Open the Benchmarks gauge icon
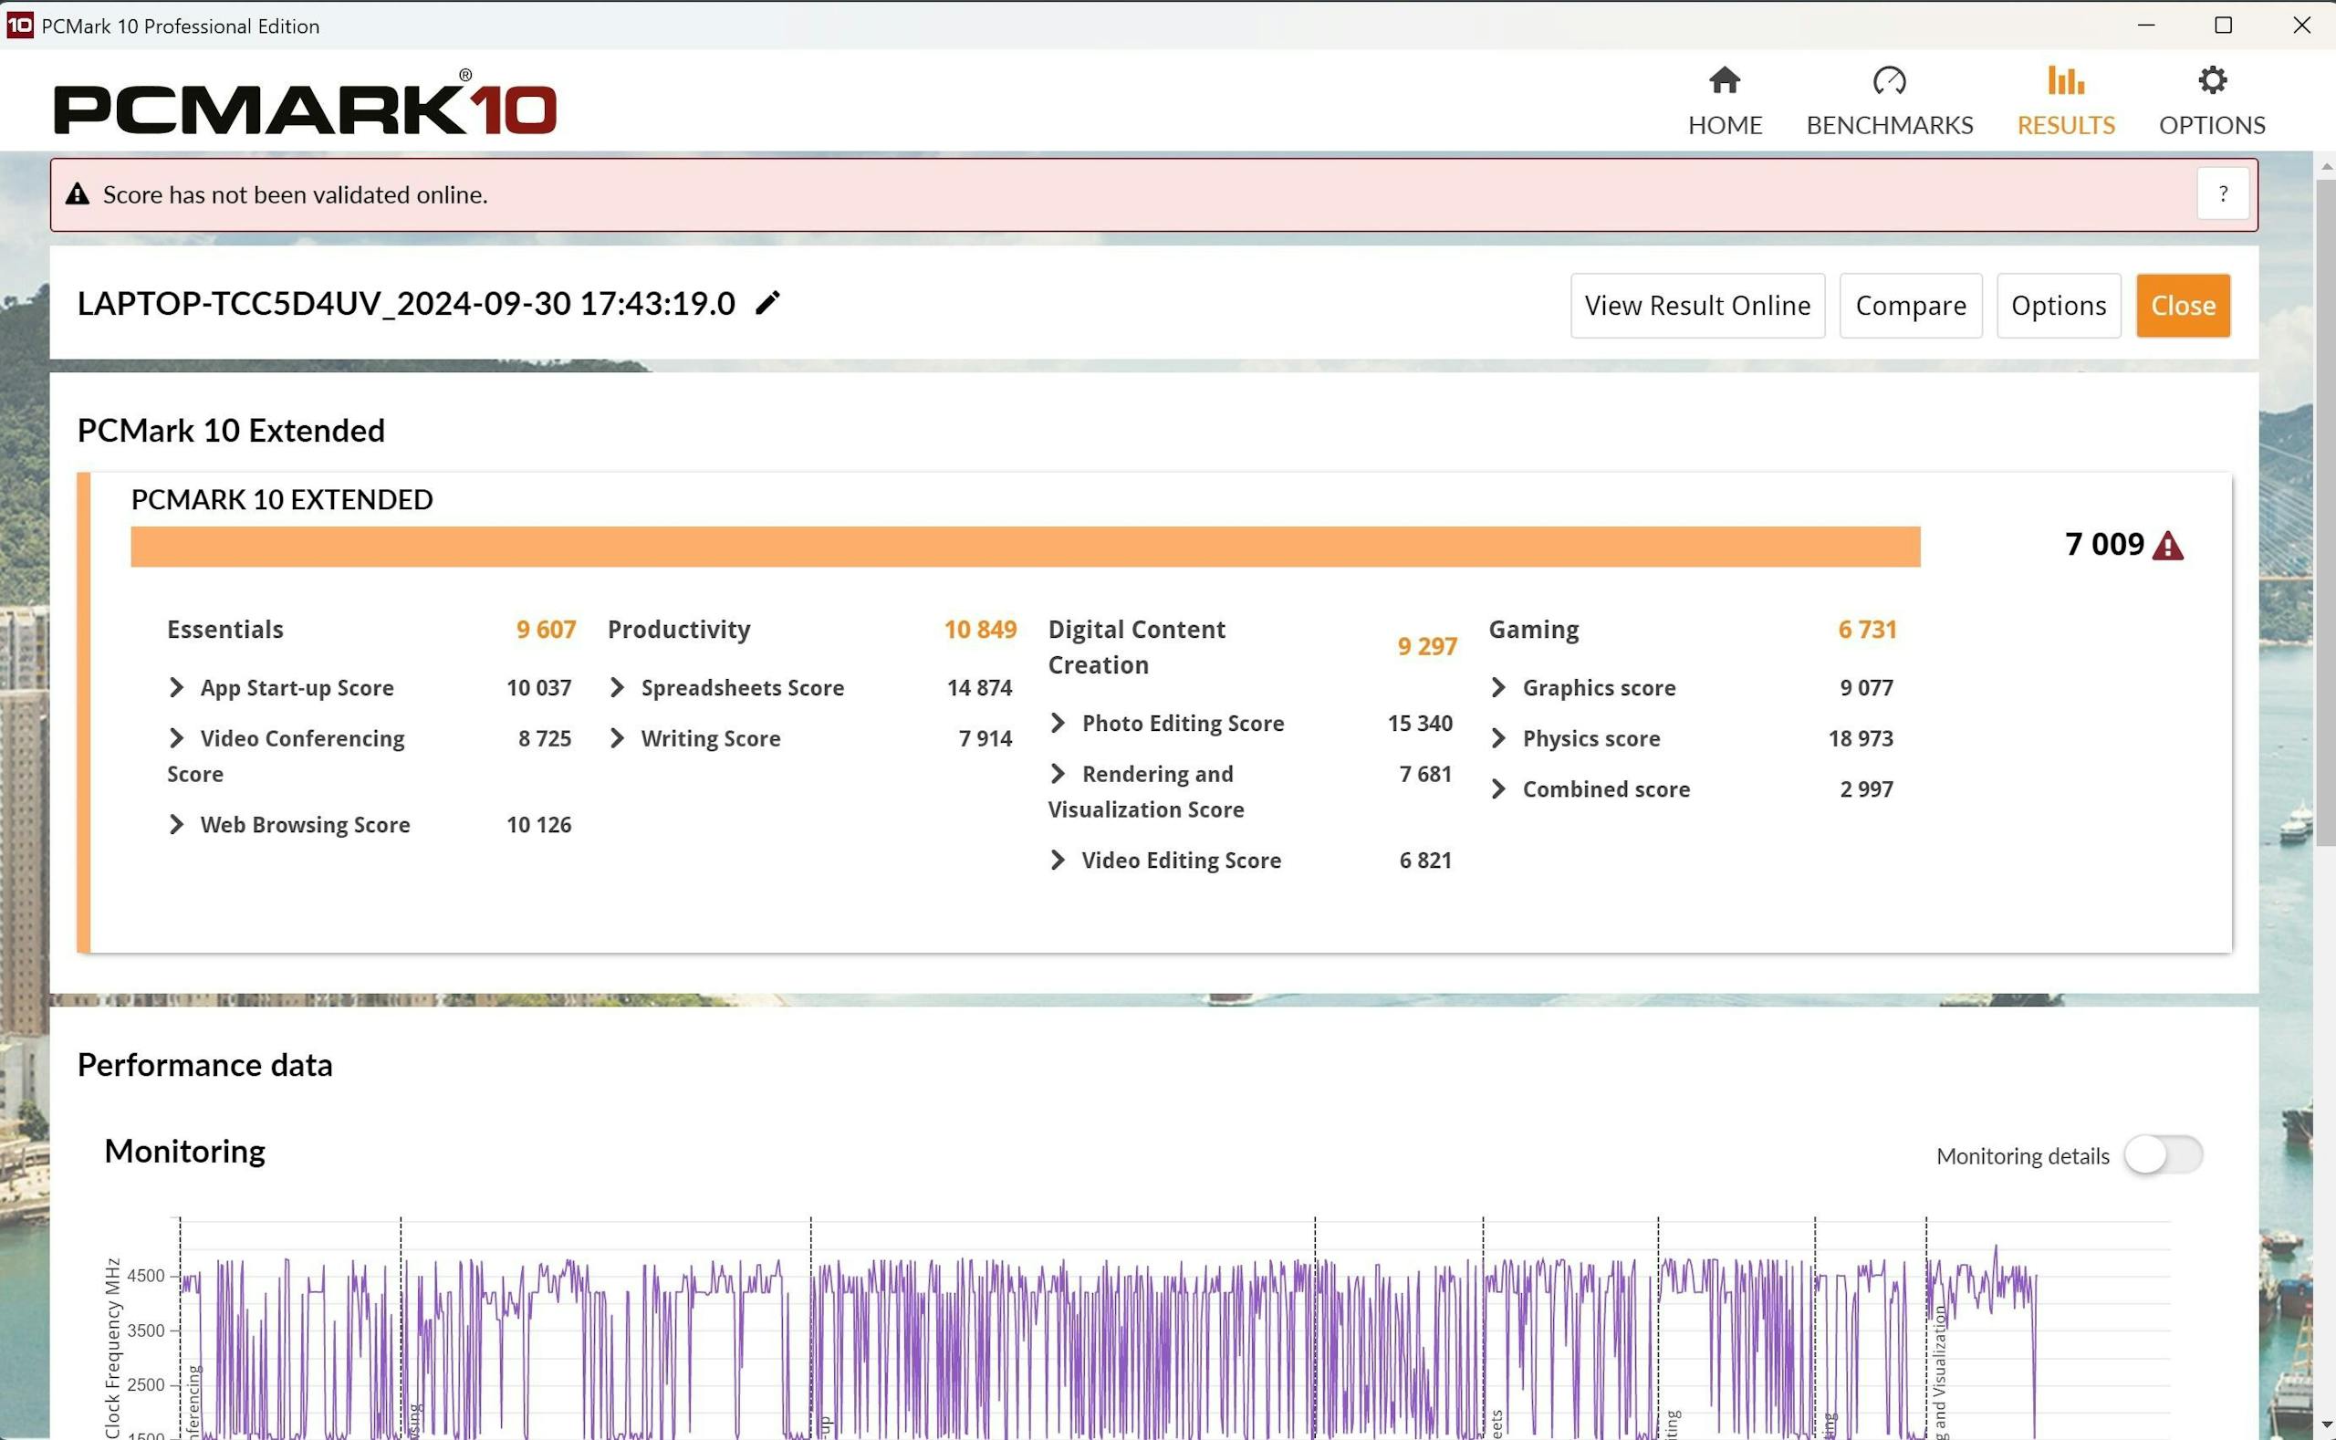Screen dimensions: 2336x1440 (1890, 80)
